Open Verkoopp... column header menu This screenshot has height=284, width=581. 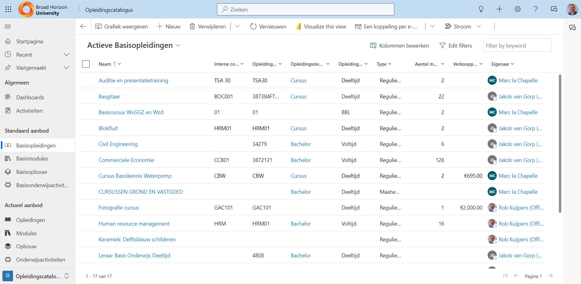[x=468, y=64]
